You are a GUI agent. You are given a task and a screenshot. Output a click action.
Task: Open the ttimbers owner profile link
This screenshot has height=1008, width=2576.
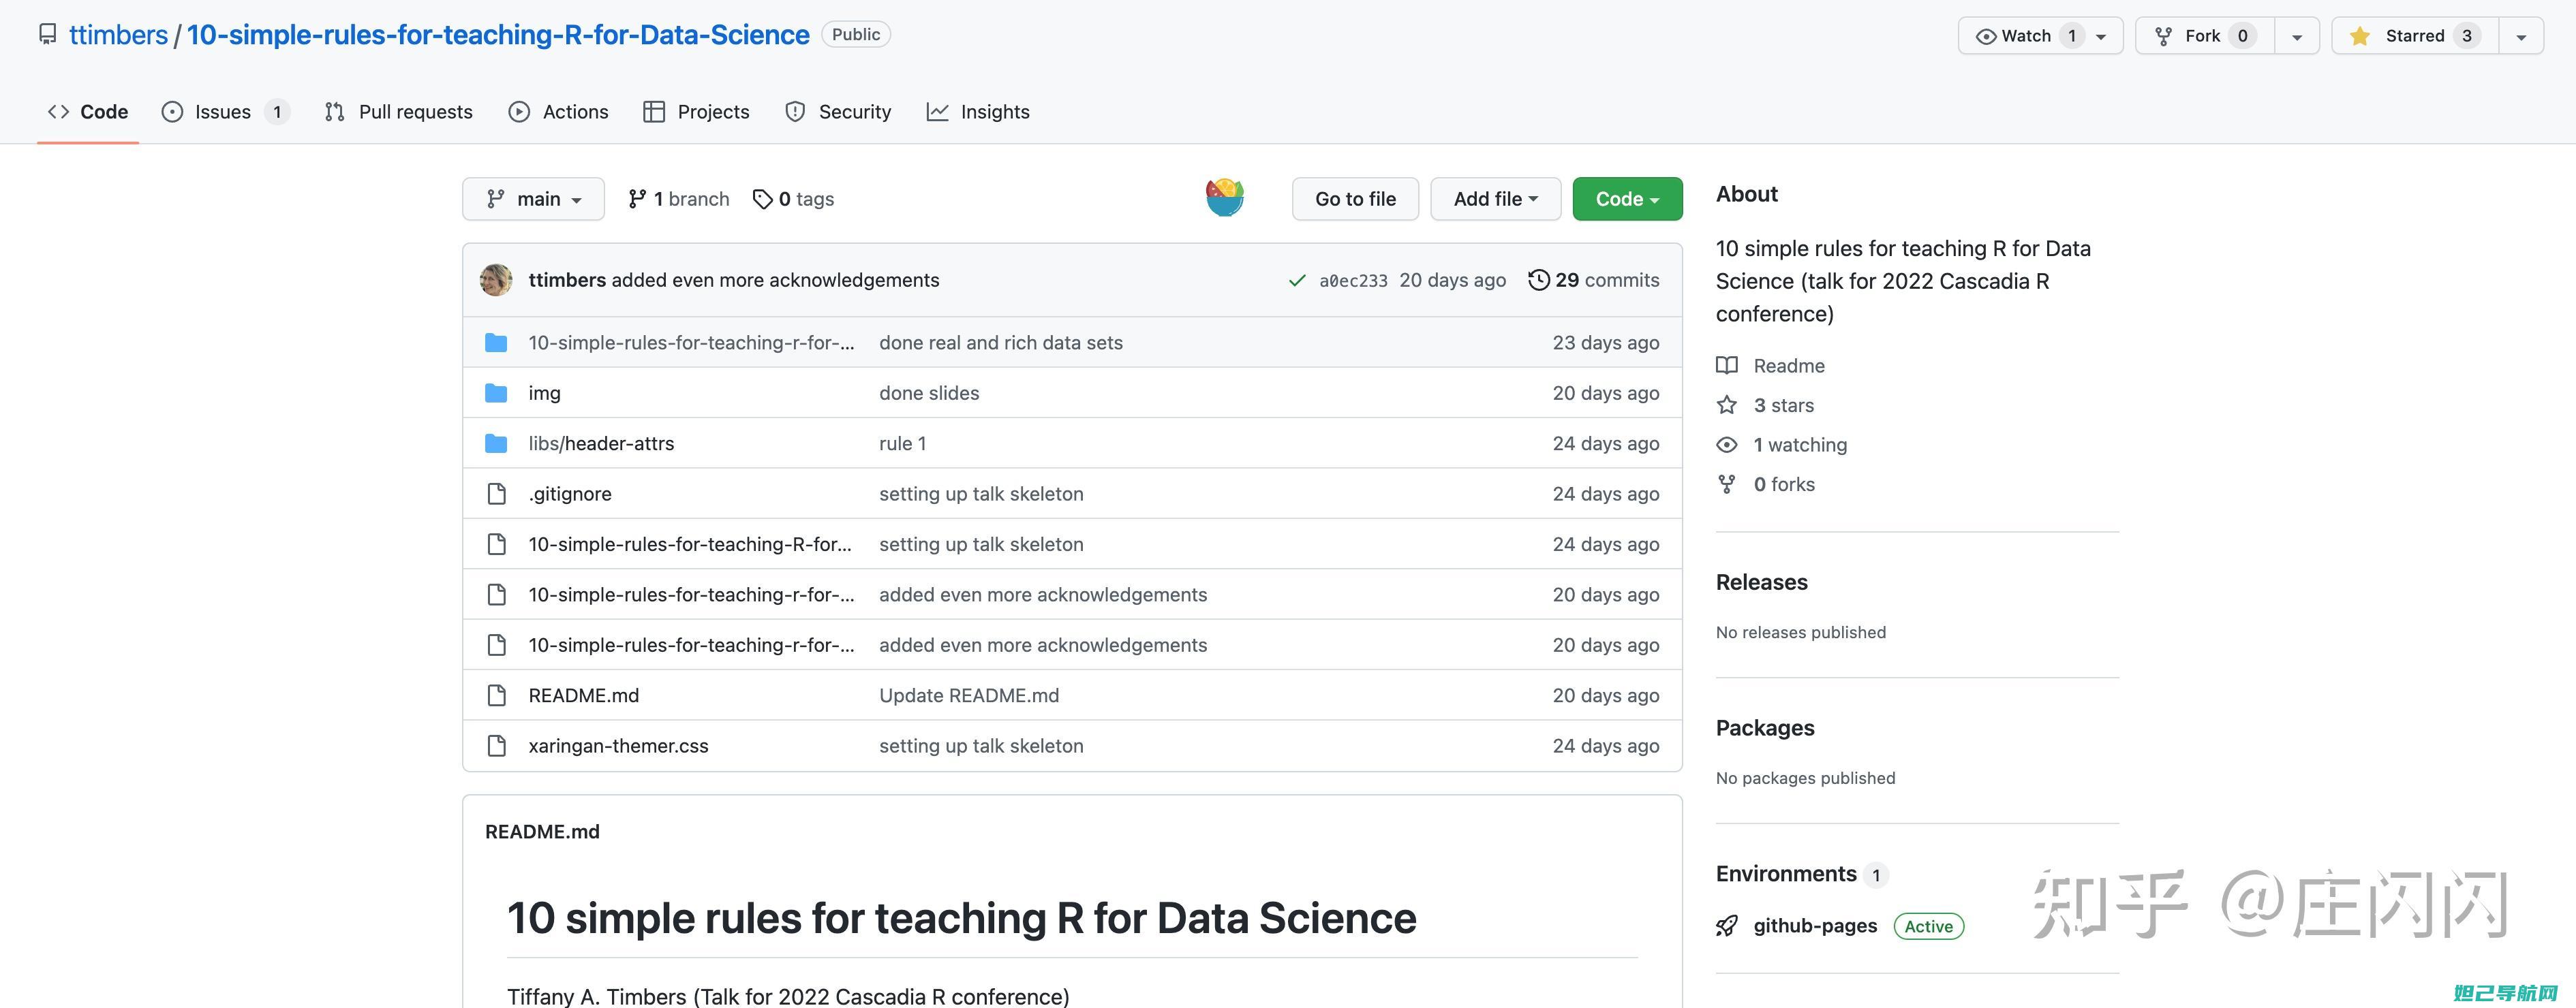pos(118,35)
